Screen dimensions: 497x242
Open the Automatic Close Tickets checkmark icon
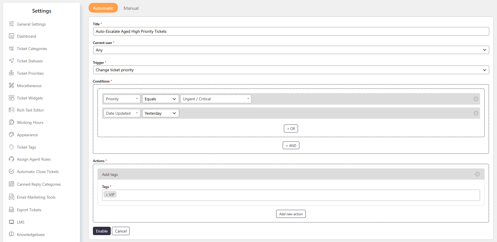(12, 171)
